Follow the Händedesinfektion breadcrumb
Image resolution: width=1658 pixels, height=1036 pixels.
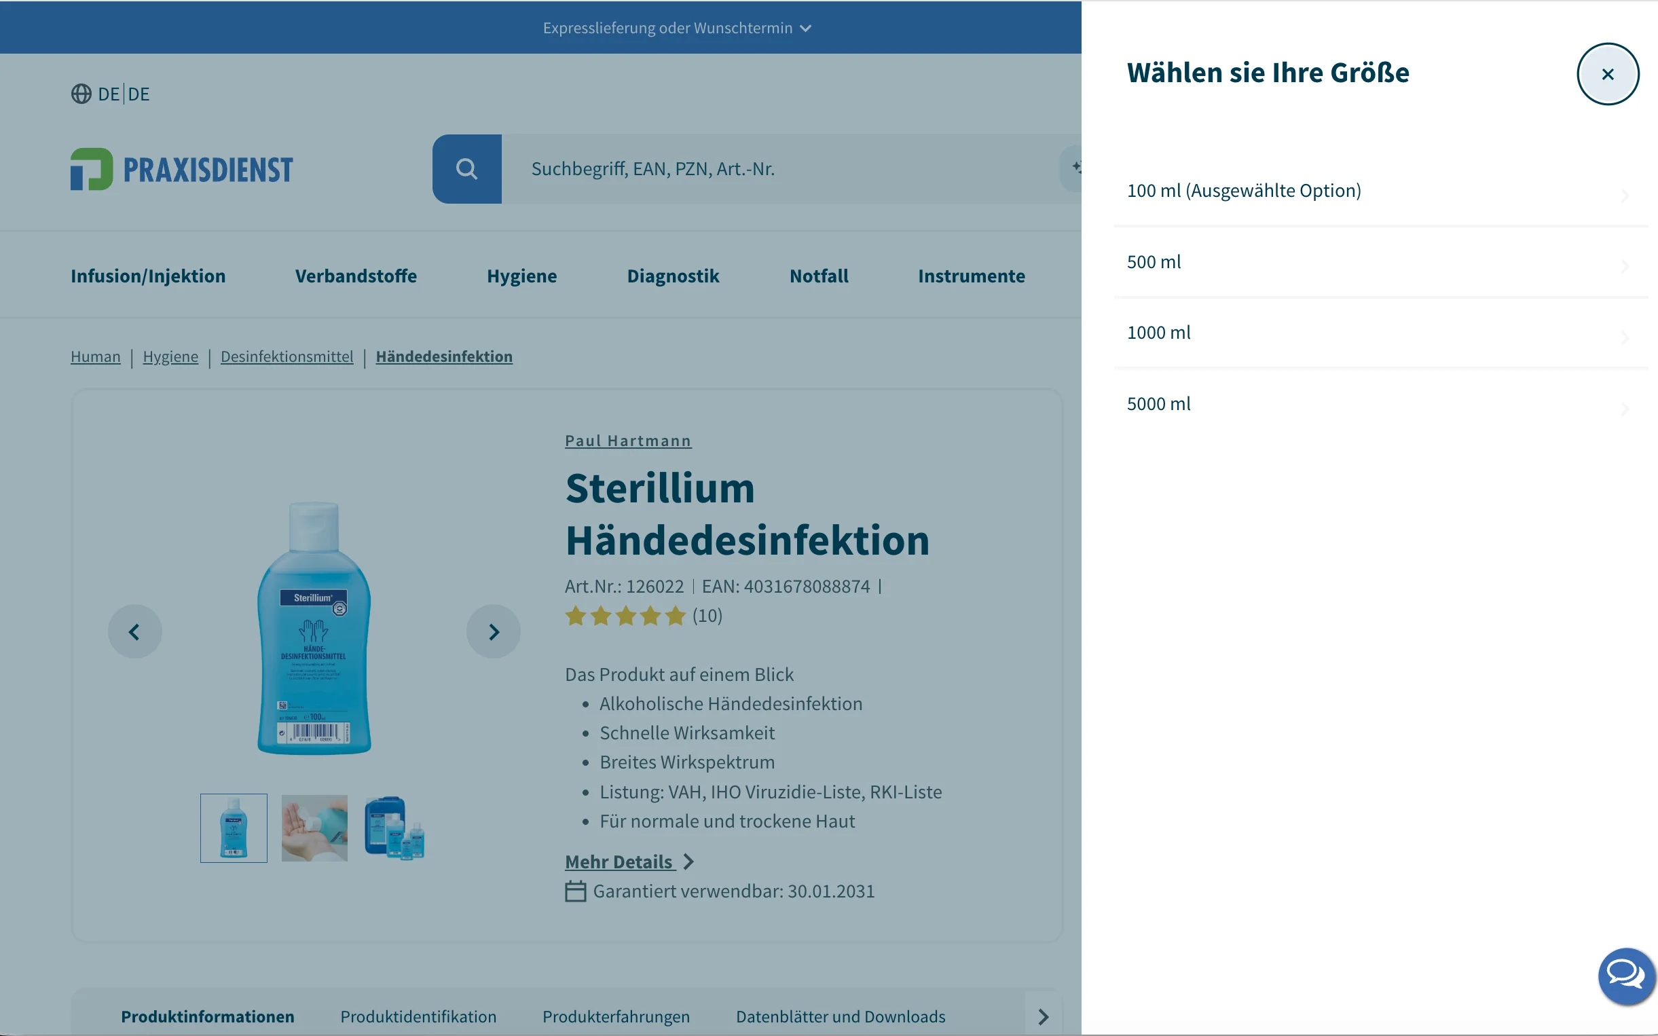click(x=444, y=357)
